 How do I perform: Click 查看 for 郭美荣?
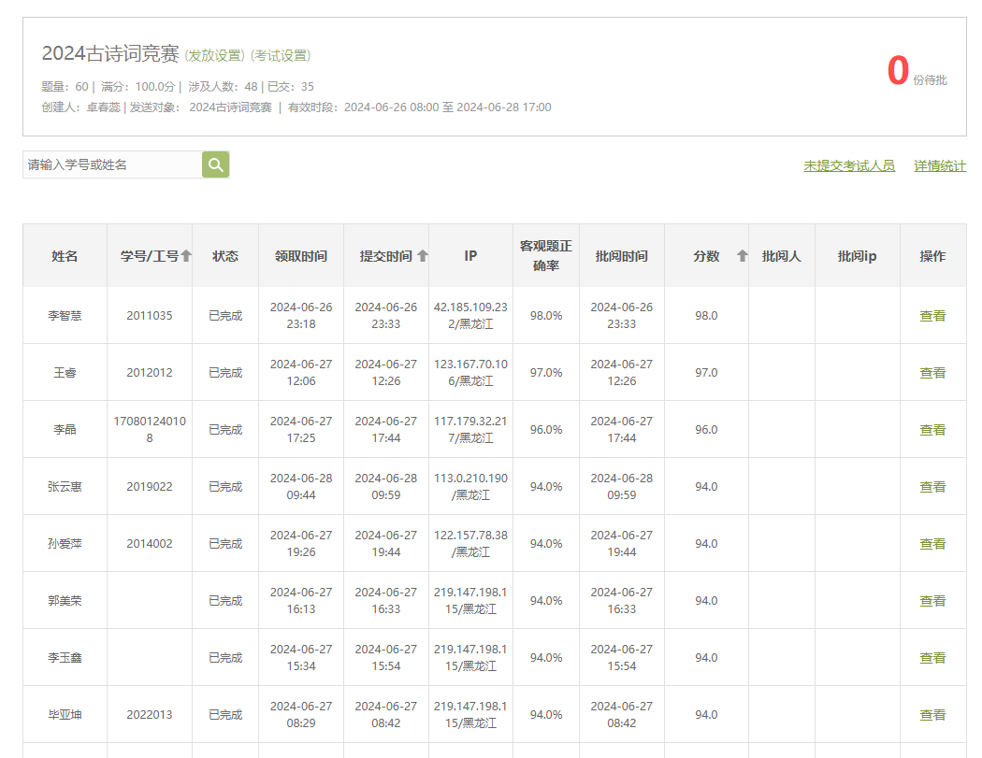point(932,601)
